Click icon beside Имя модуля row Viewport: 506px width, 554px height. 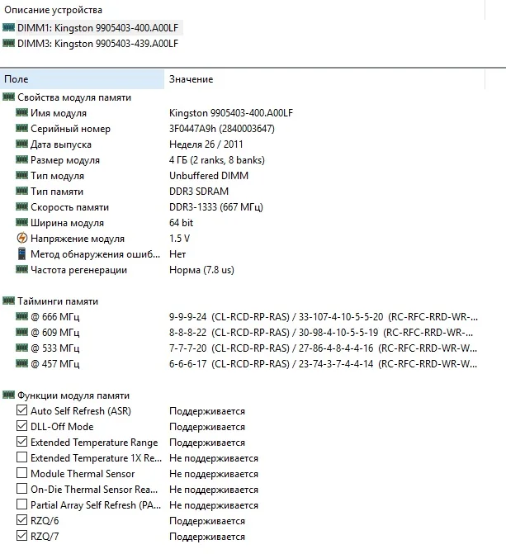21,112
